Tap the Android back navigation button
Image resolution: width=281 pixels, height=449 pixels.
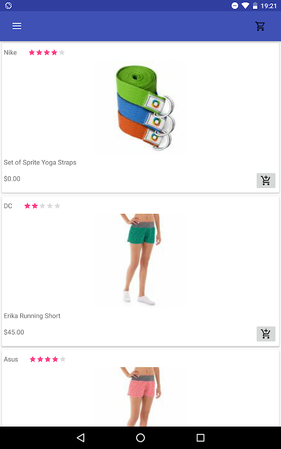80,438
